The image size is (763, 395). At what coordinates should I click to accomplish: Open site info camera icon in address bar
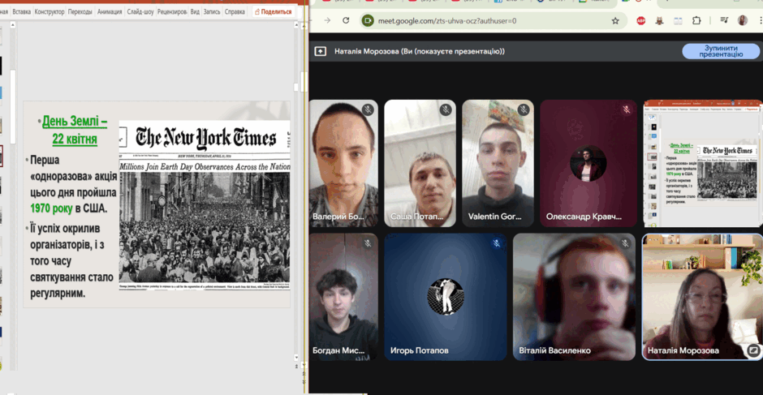(368, 20)
